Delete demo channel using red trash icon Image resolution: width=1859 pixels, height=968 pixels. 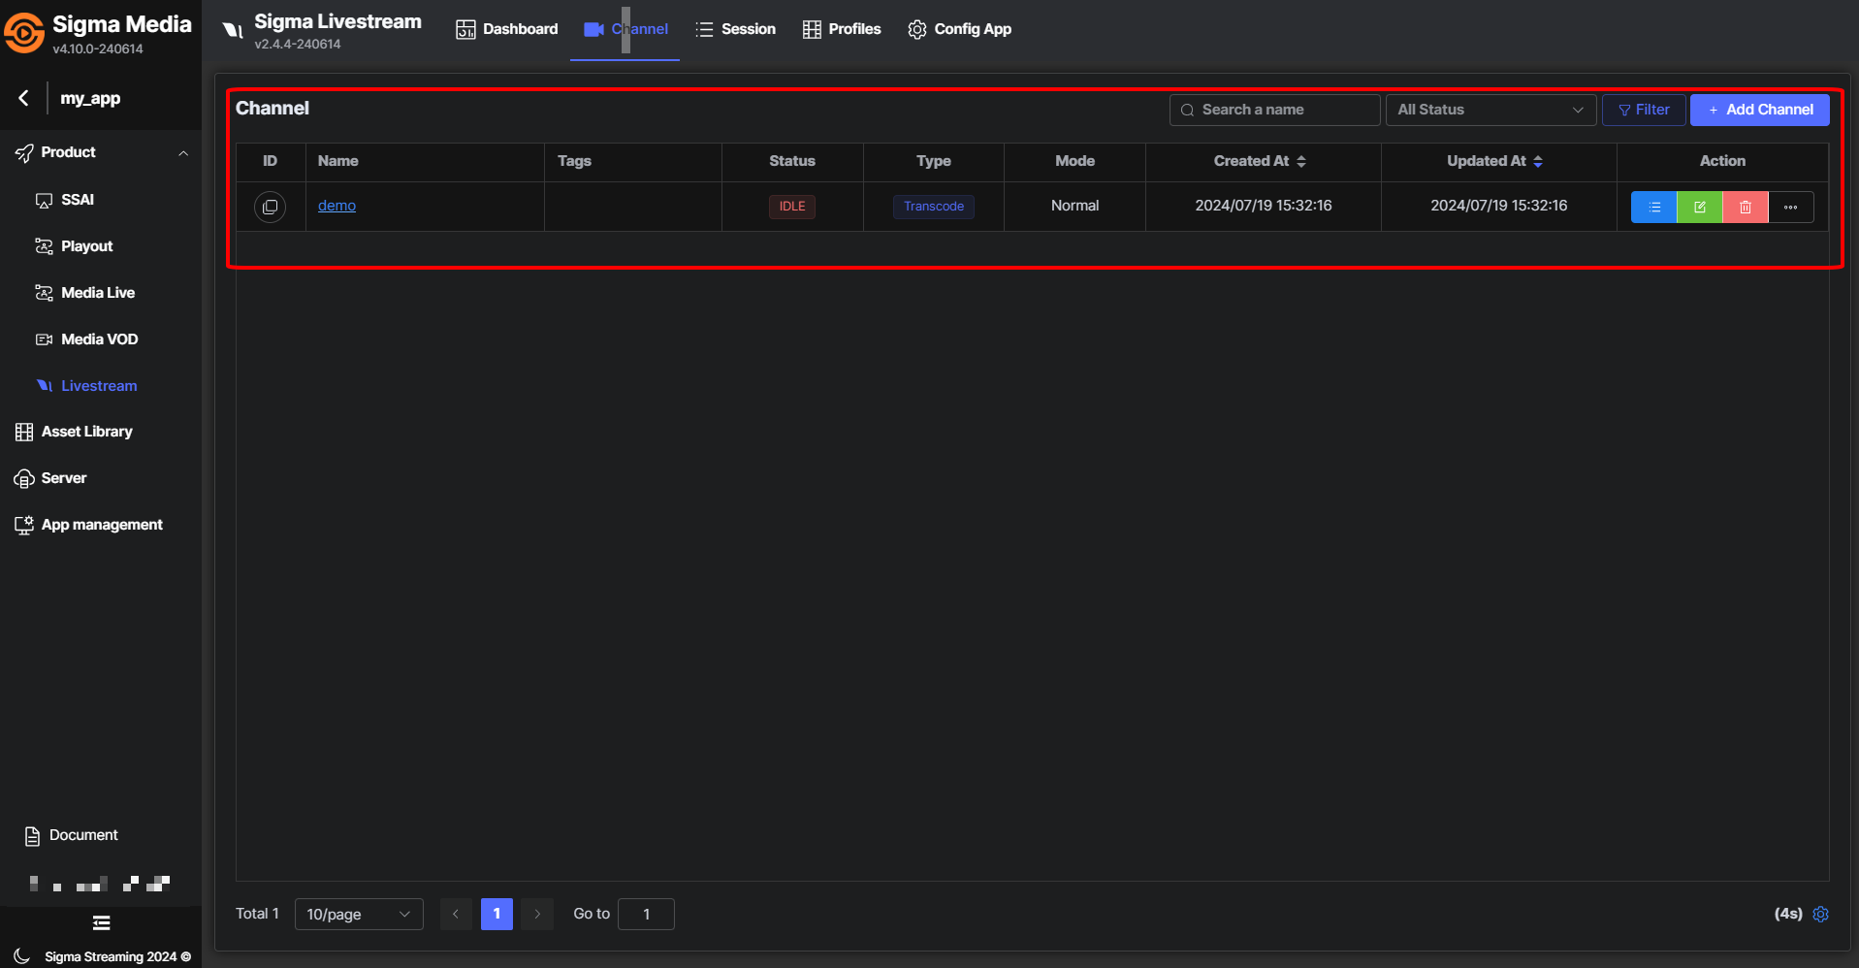tap(1745, 207)
